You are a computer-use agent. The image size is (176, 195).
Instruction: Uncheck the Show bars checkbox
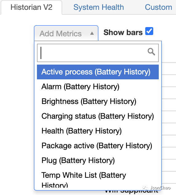[x=149, y=31]
